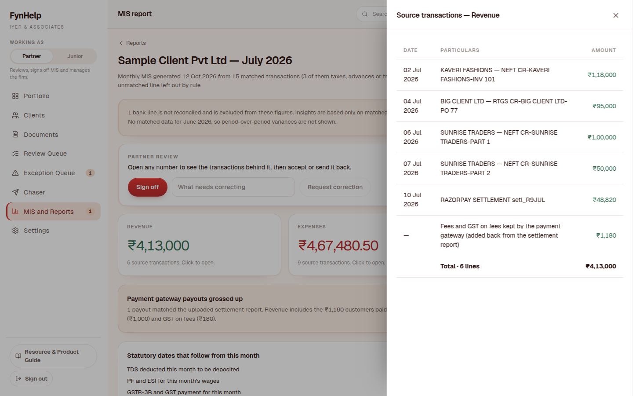Focus the What needs correcting field

(233, 187)
